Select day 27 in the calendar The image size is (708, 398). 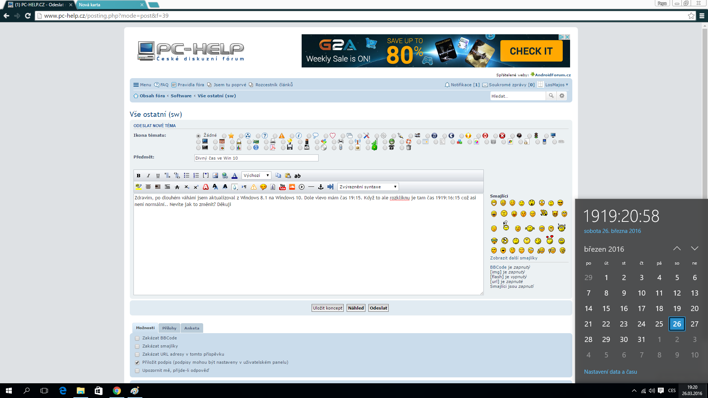click(x=694, y=324)
